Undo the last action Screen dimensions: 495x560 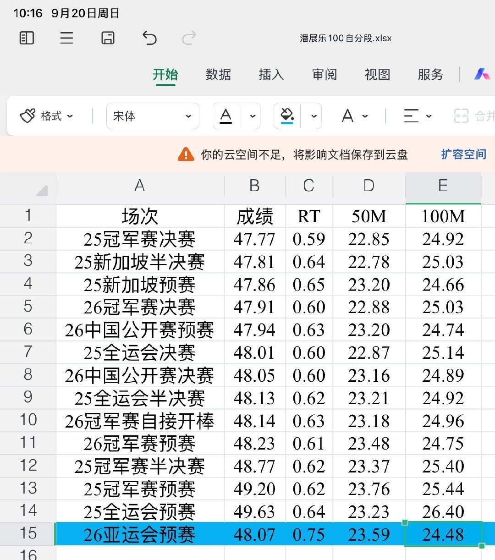pos(149,38)
